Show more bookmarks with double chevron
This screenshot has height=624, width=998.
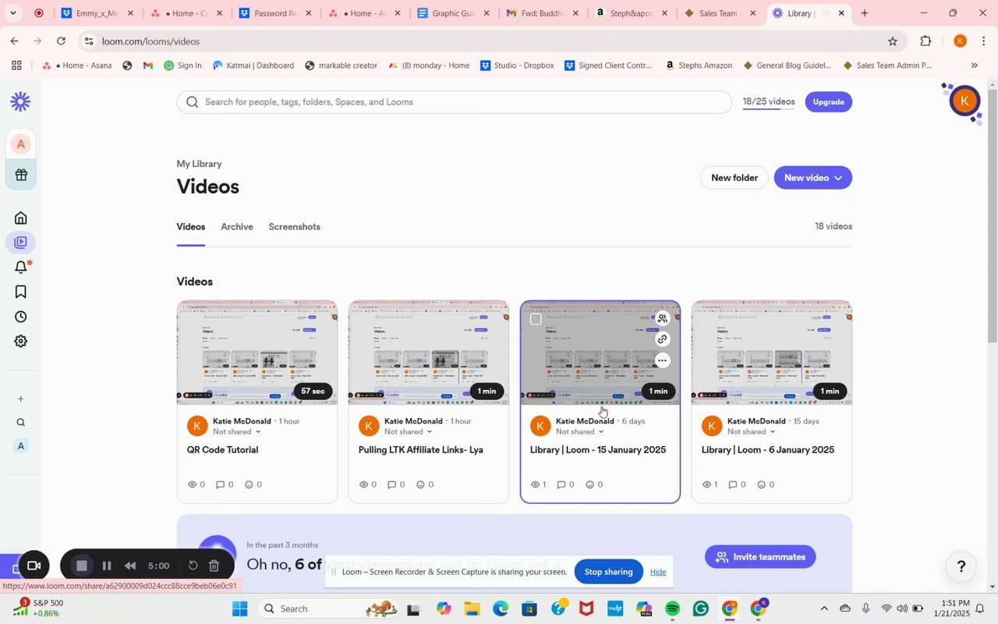click(x=975, y=66)
